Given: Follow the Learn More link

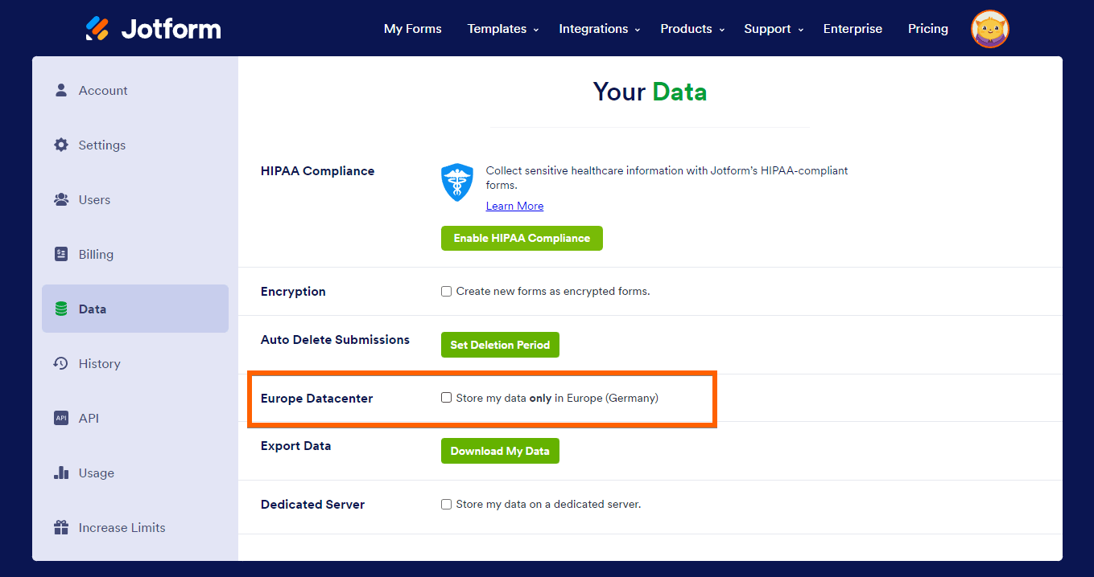Looking at the screenshot, I should coord(514,206).
